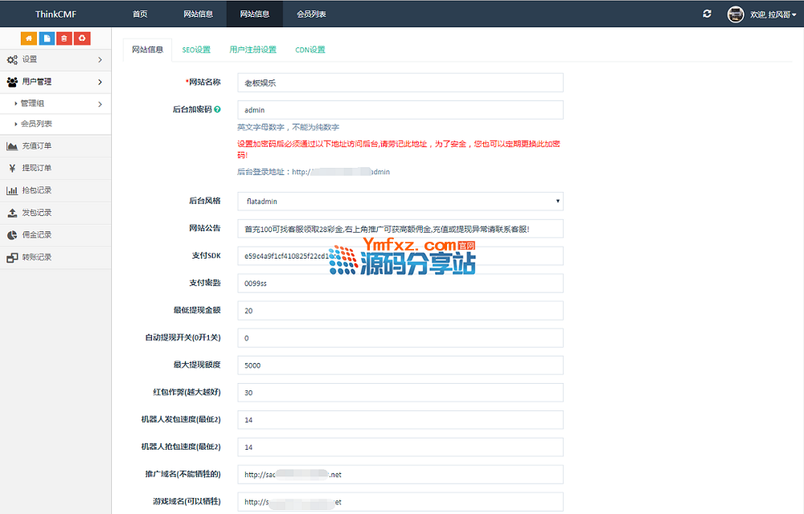804x514 pixels.
Task: Expand the 管理组 submenu
Action: click(x=56, y=104)
